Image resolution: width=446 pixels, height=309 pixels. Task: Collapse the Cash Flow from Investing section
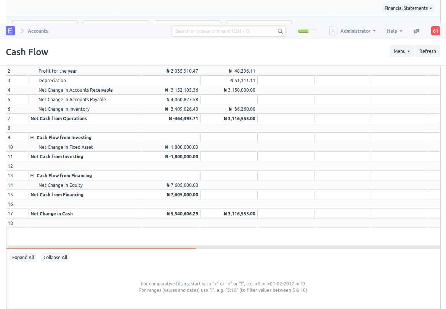[32, 138]
